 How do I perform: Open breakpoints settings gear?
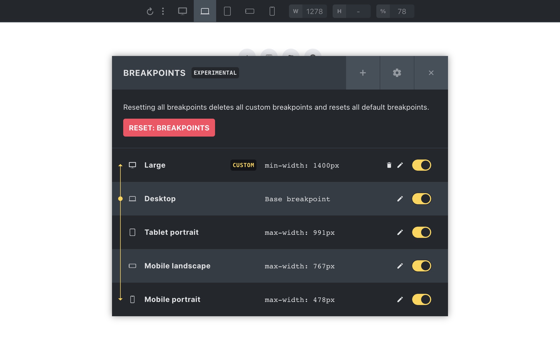click(397, 73)
